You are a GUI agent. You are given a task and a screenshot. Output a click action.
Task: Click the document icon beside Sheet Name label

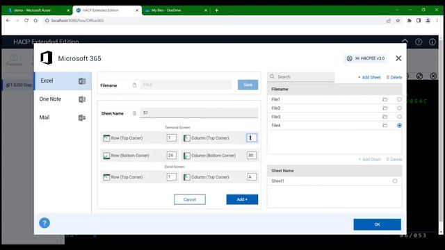coord(134,113)
